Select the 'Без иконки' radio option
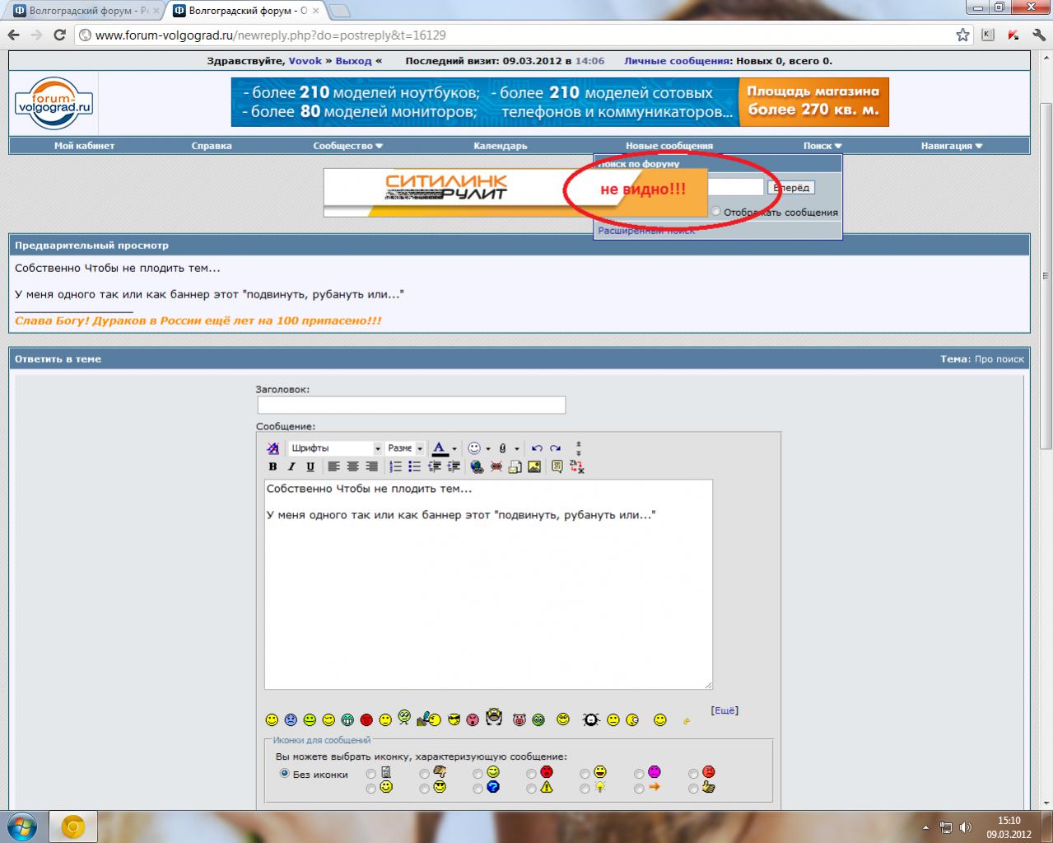Screen dimensions: 1053x843 (284, 773)
